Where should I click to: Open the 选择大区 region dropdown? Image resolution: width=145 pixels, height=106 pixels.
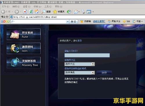[x=79, y=64]
